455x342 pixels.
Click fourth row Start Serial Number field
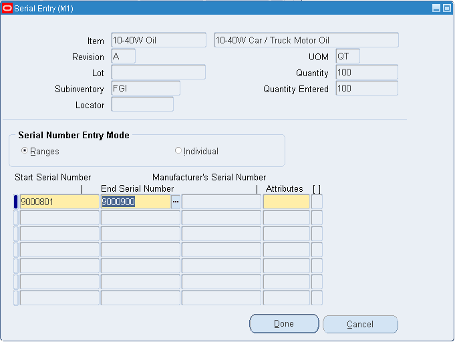[x=59, y=250]
